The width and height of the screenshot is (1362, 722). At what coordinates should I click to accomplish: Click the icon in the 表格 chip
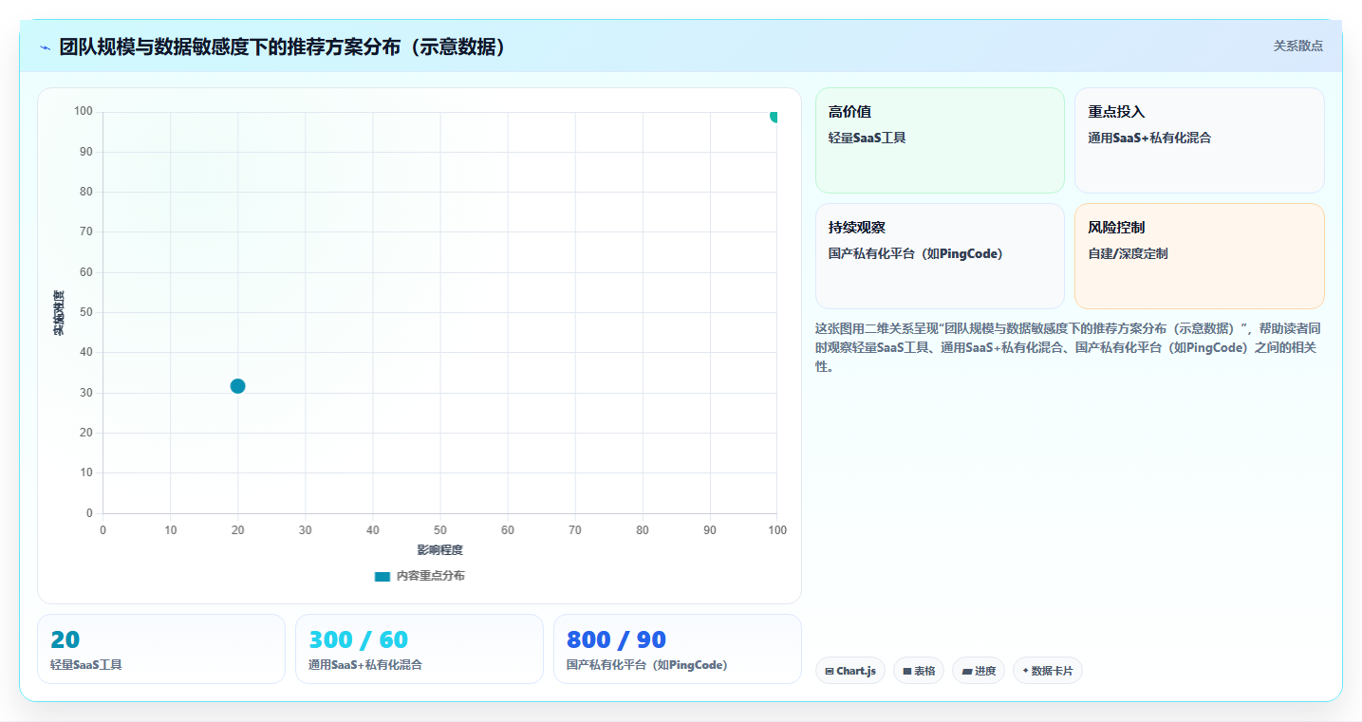tap(907, 671)
